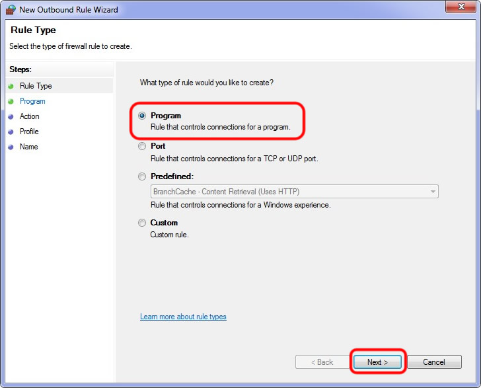Pick the Custom rule radio button

tap(141, 223)
